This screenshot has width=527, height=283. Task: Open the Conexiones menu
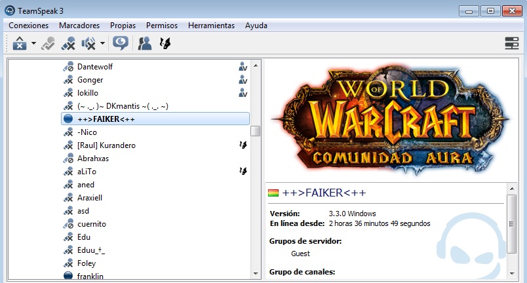coord(29,26)
